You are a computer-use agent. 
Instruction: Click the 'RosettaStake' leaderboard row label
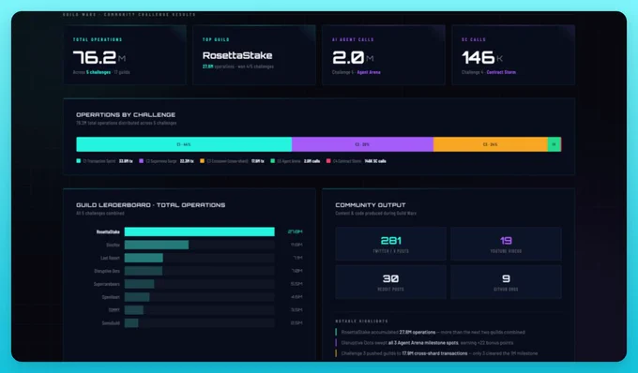pos(108,232)
